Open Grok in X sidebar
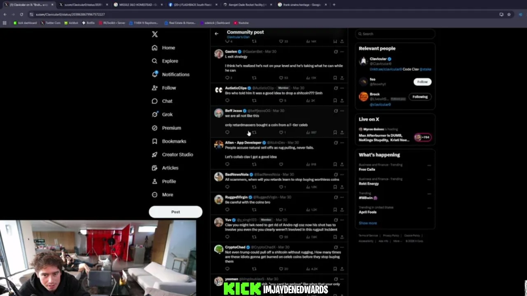527x296 pixels. (x=162, y=114)
